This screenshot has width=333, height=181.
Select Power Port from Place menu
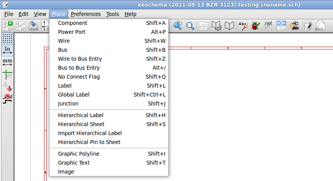[x=72, y=32]
